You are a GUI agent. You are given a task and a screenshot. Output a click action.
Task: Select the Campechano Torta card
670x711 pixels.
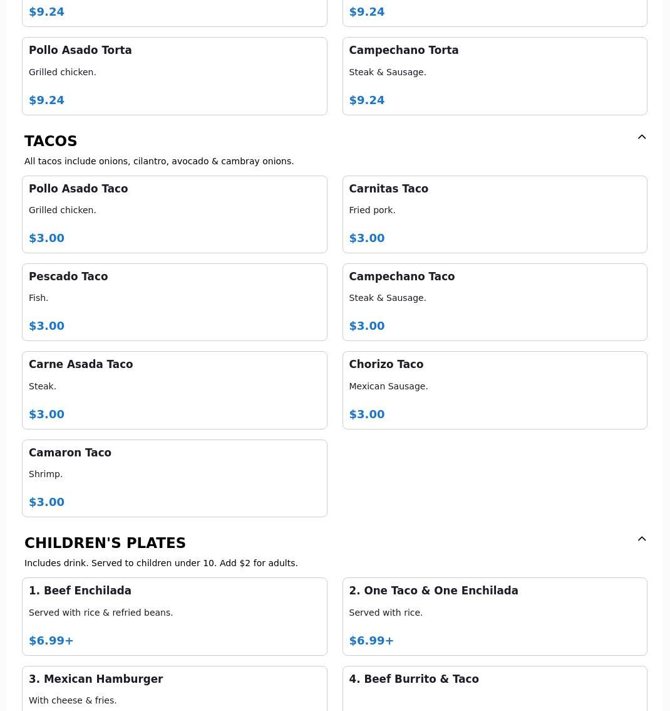(x=494, y=76)
